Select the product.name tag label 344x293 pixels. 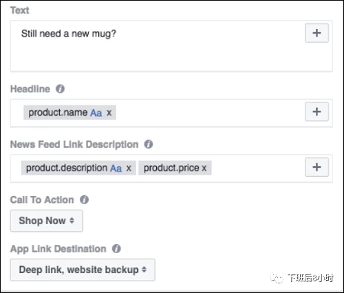tap(58, 113)
